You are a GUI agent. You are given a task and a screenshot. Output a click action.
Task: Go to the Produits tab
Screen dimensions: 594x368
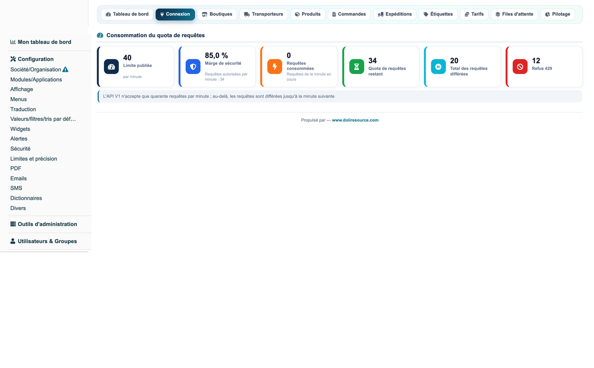tap(308, 14)
